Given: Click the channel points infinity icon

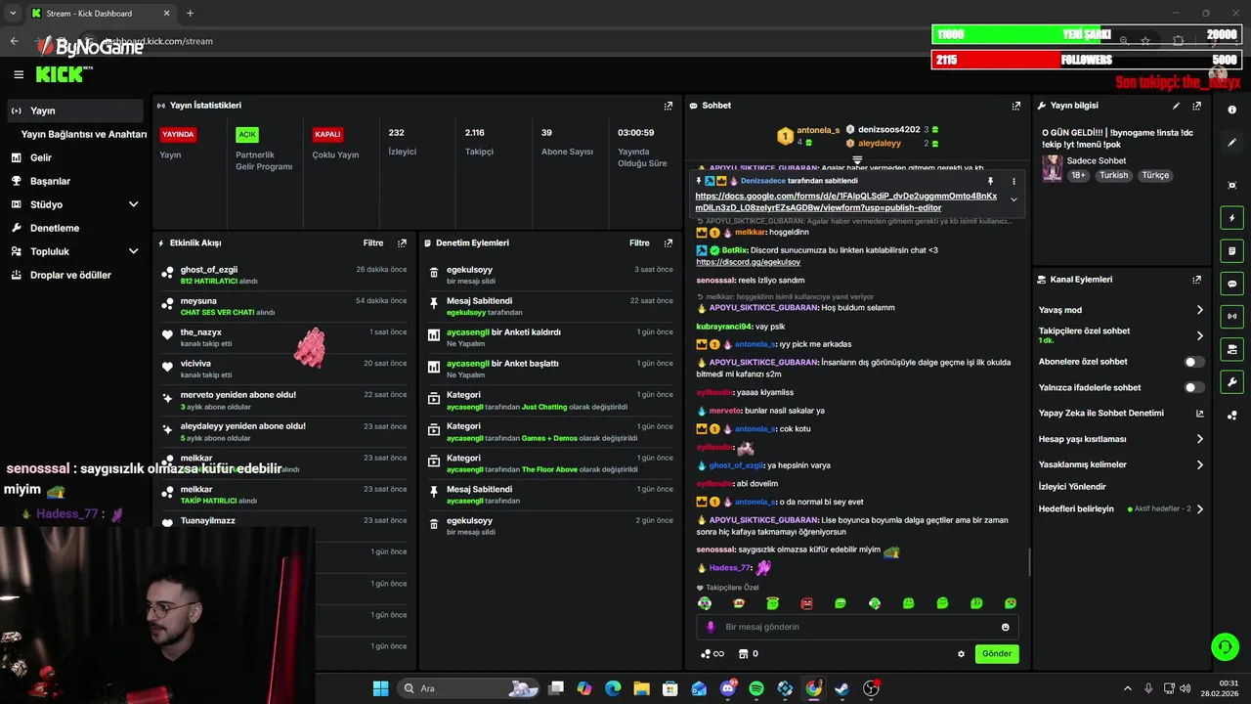Looking at the screenshot, I should [x=712, y=654].
